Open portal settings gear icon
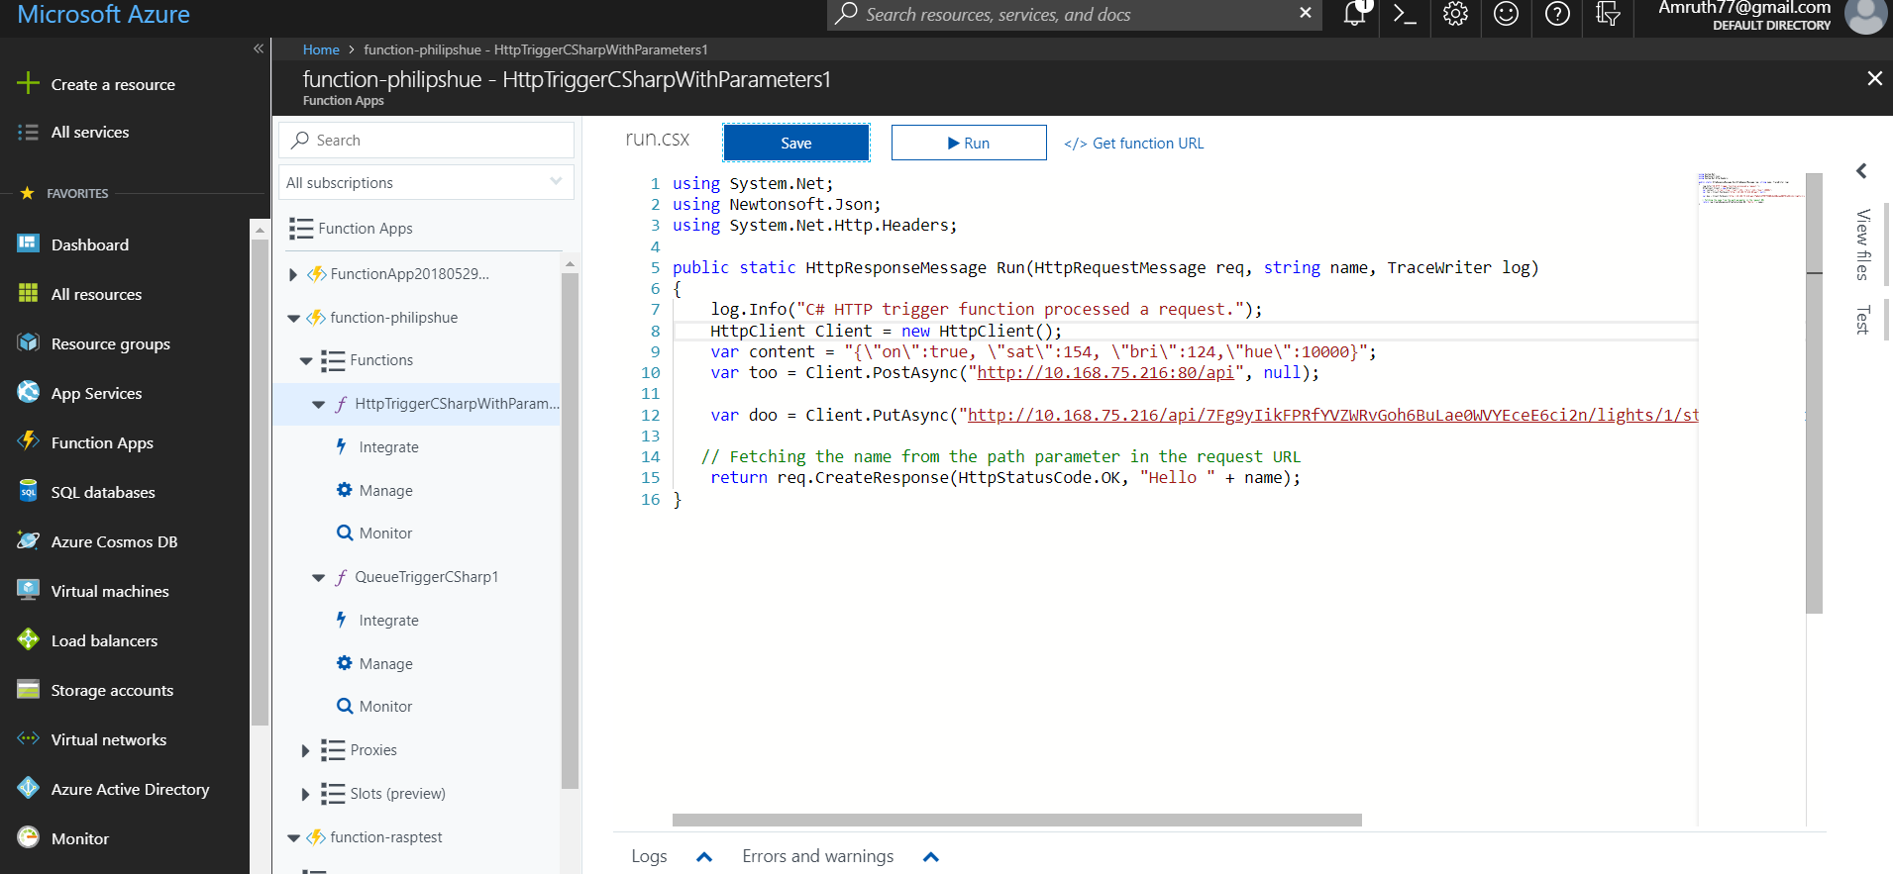1893x874 pixels. [1455, 14]
